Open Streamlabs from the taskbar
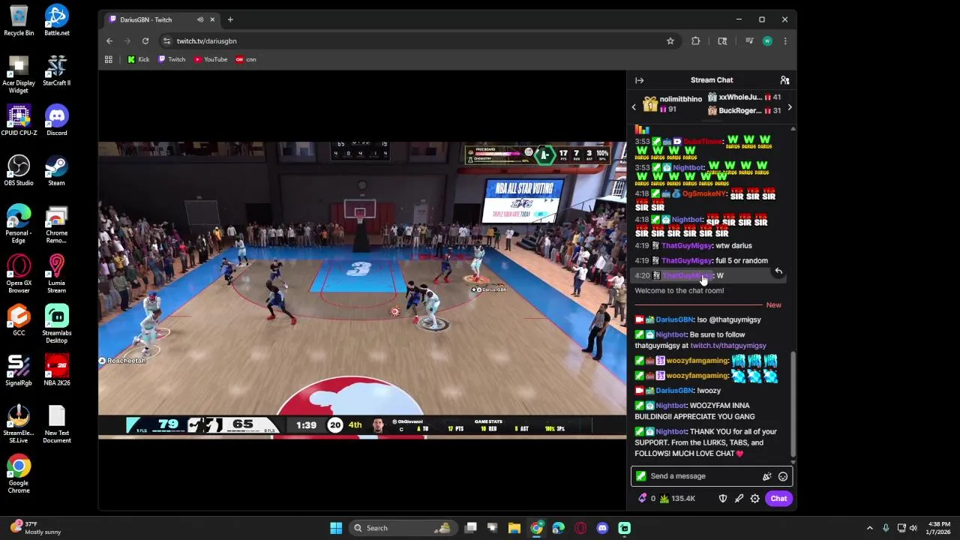The image size is (960, 540). [x=624, y=528]
